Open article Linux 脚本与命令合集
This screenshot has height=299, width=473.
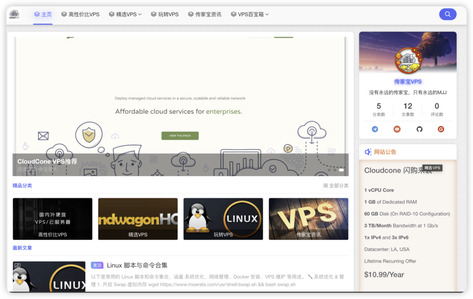tap(137, 265)
